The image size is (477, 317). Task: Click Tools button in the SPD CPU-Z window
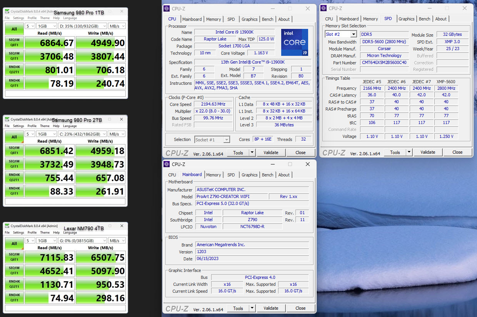[x=395, y=152]
